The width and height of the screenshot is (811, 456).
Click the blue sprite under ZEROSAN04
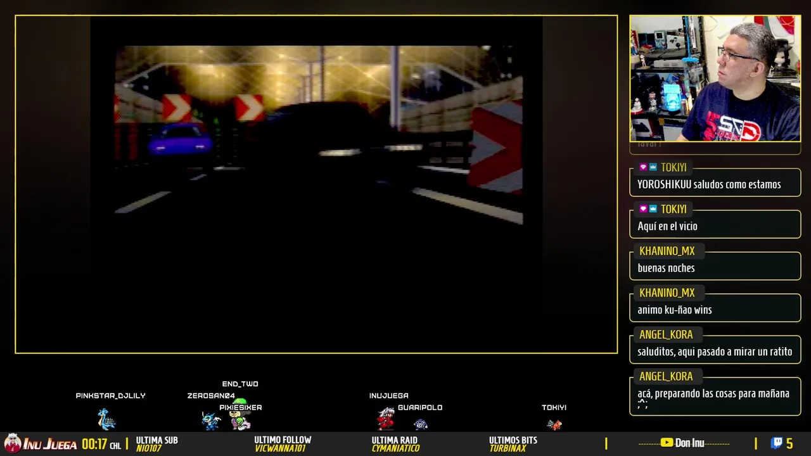[x=210, y=421]
